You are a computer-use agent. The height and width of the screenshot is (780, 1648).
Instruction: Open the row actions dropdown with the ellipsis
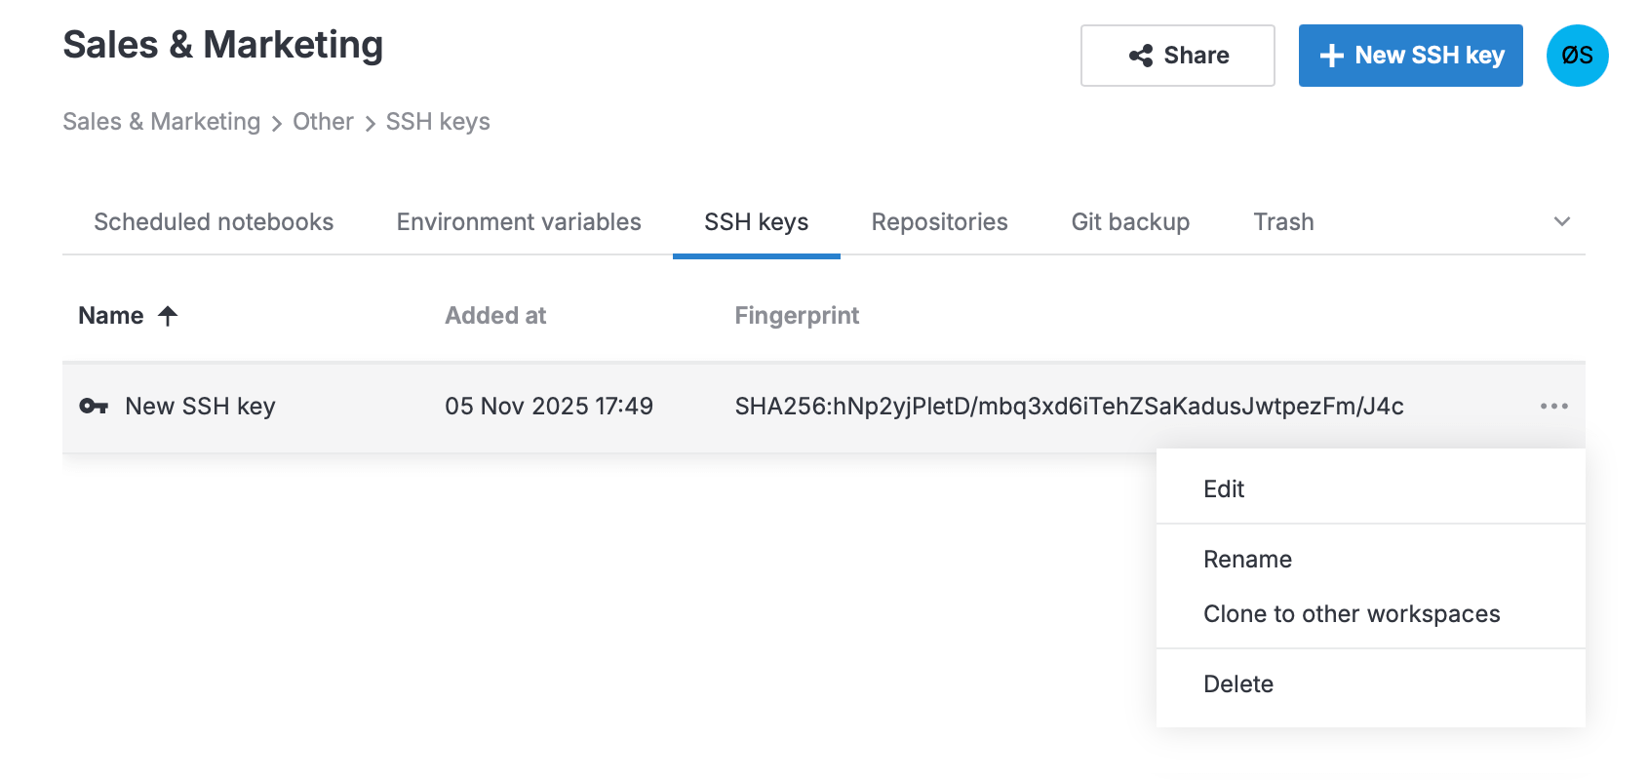pyautogui.click(x=1554, y=406)
